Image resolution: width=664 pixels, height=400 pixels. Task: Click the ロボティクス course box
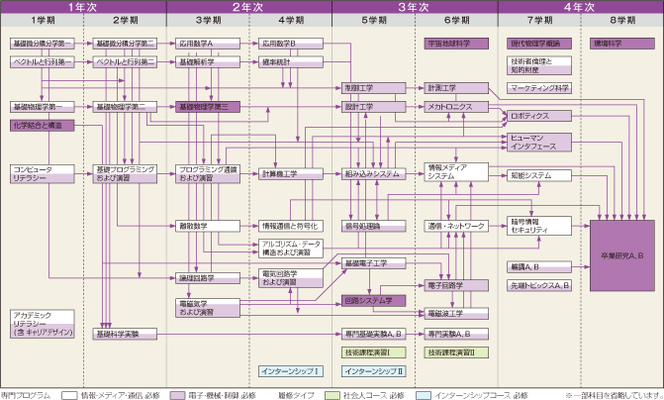pyautogui.click(x=539, y=116)
